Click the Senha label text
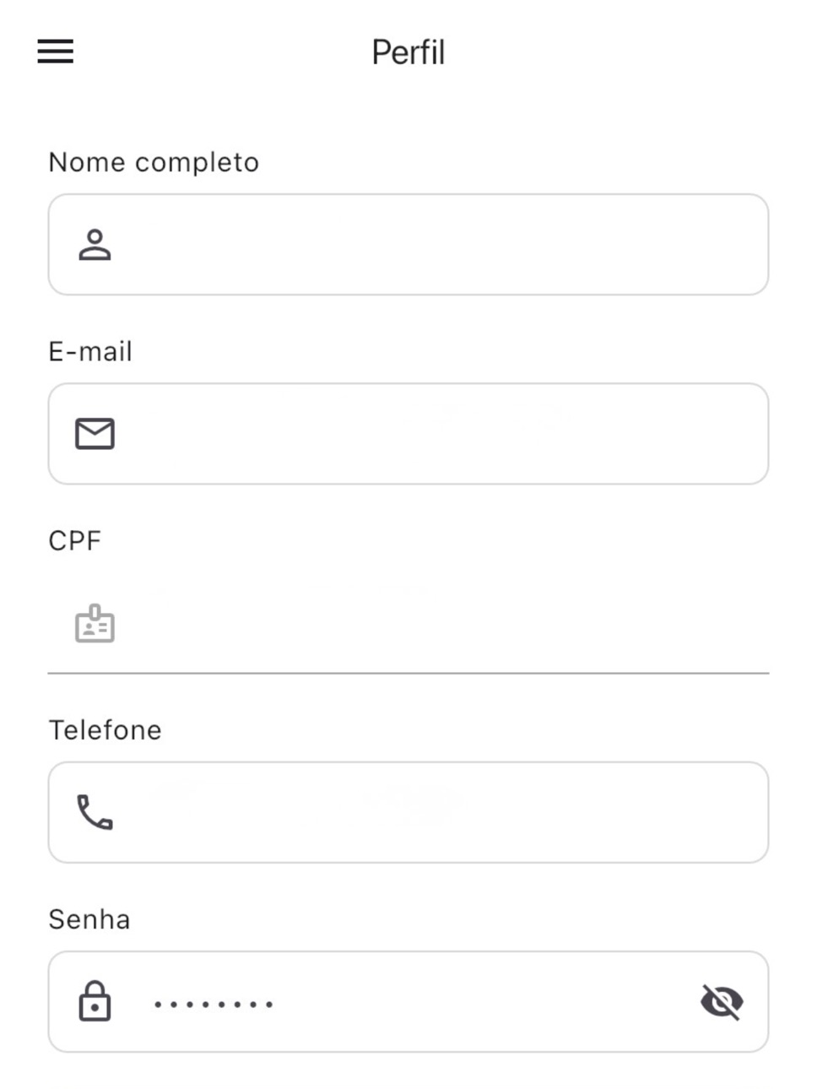 click(89, 918)
